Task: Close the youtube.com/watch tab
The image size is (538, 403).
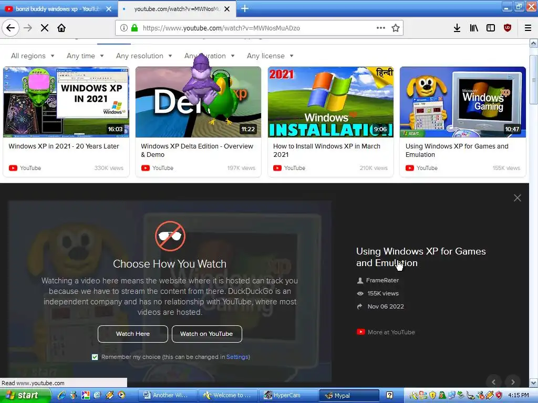Action: (227, 9)
